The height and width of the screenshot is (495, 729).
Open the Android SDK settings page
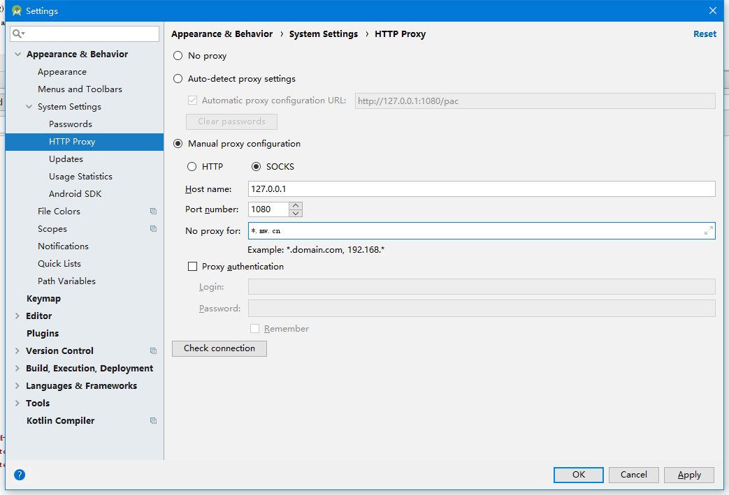pyautogui.click(x=75, y=194)
